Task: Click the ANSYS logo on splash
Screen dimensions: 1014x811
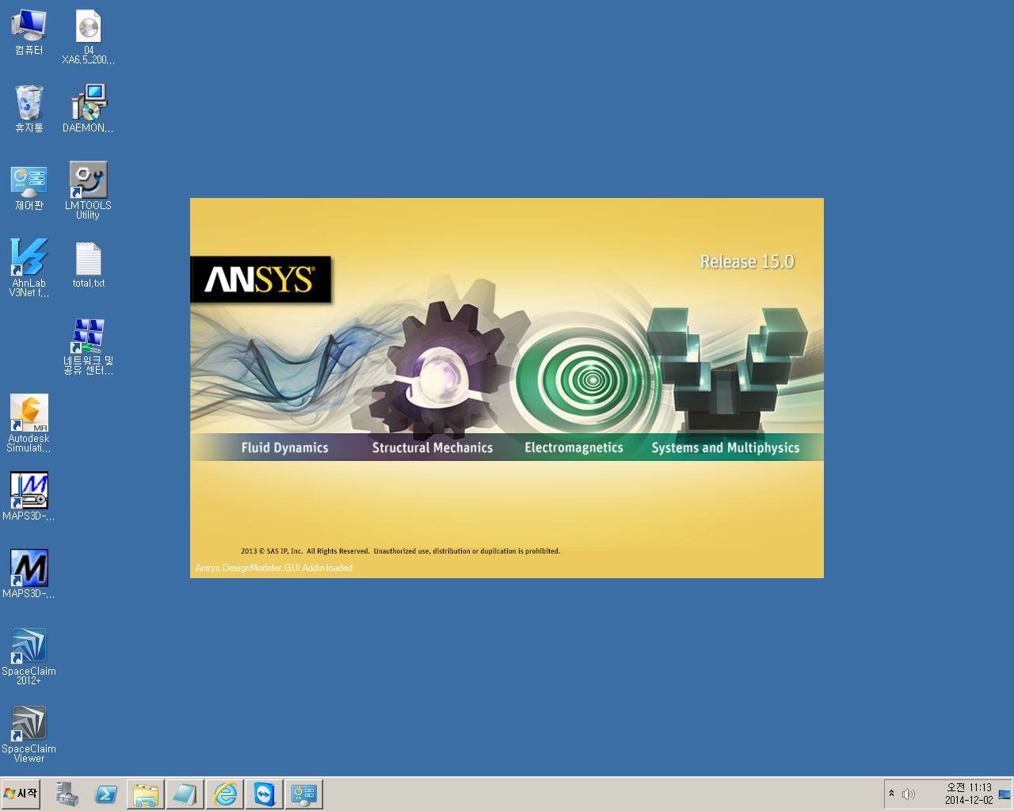Action: (x=261, y=280)
